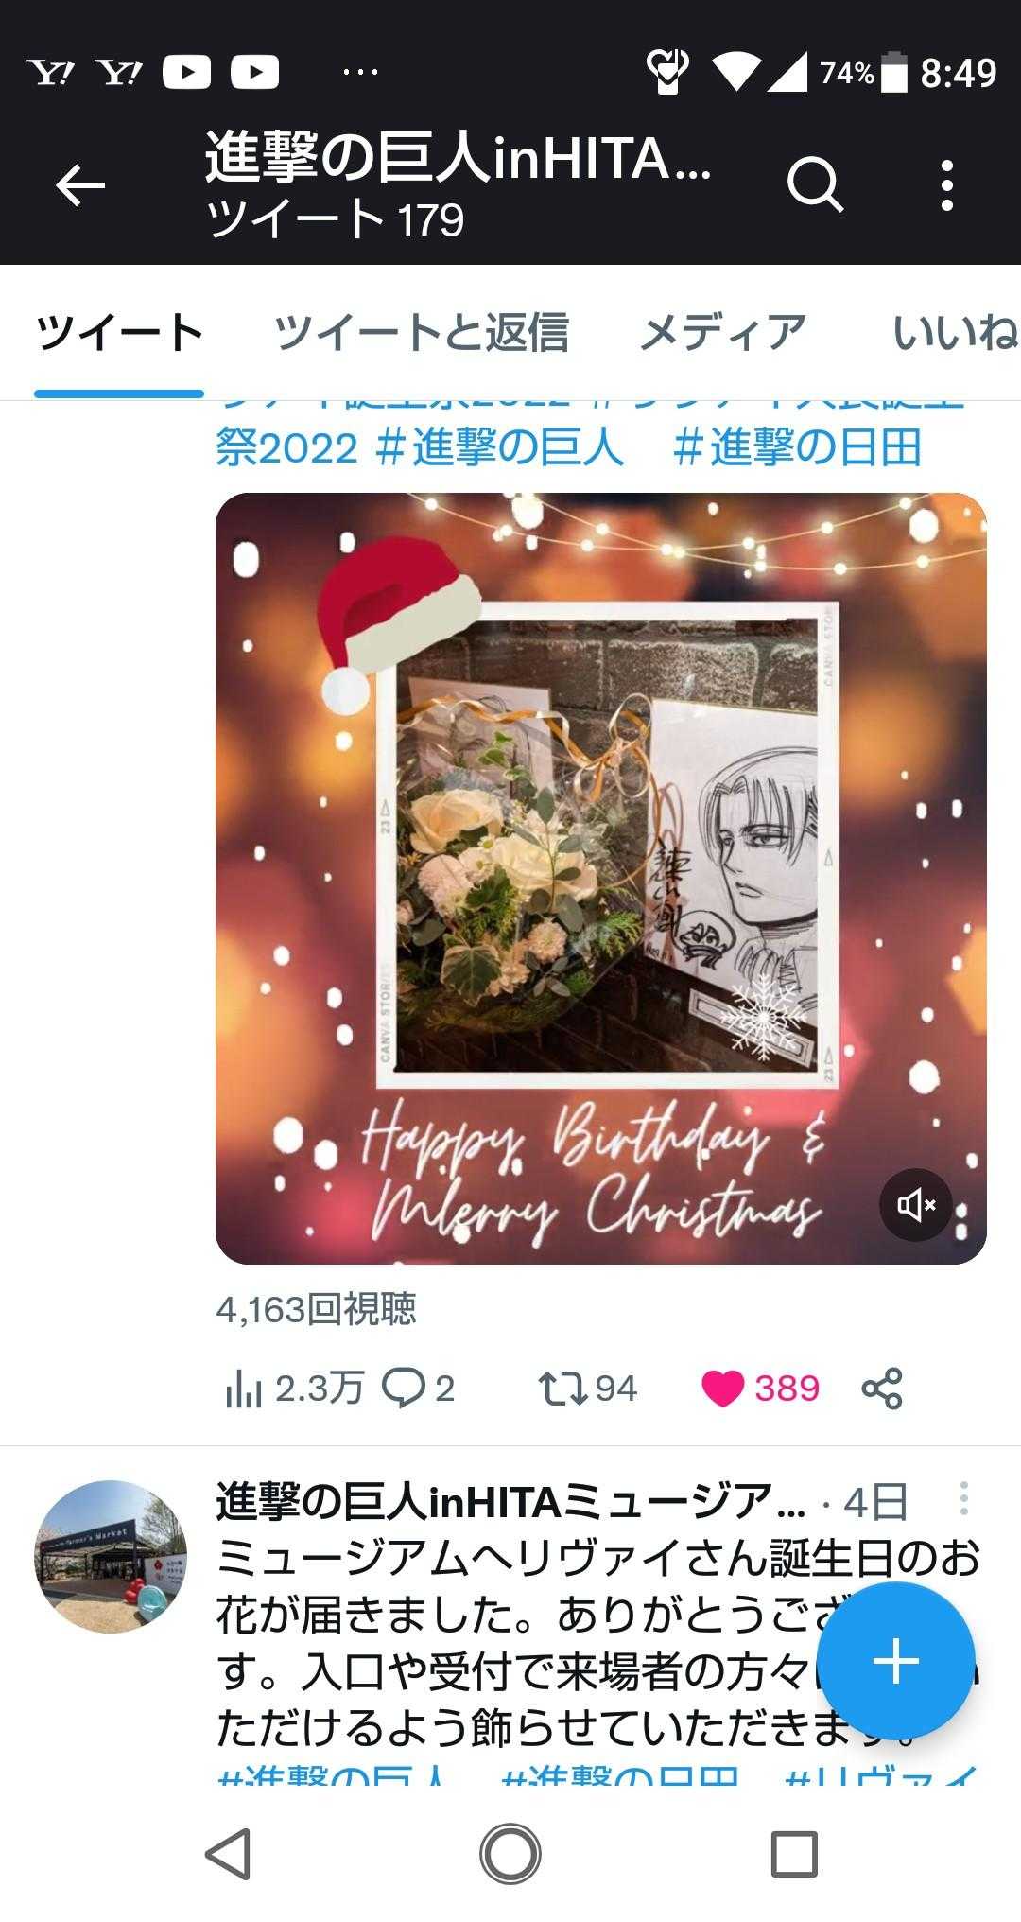The image size is (1021, 1922).
Task: Unlike the tweet with pink heart
Action: (723, 1389)
